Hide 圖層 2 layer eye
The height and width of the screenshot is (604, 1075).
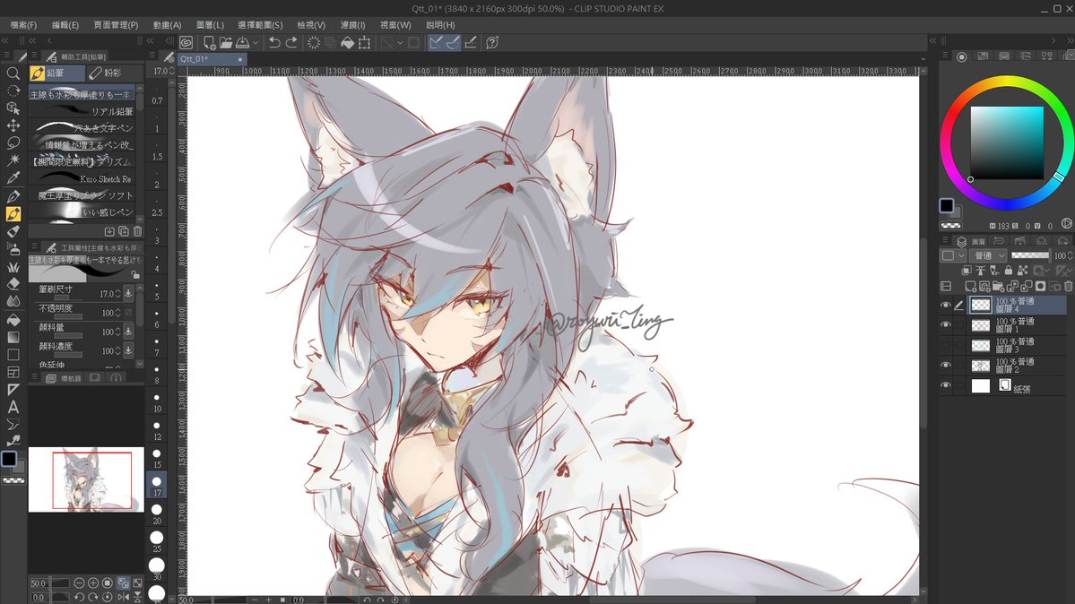[x=945, y=366]
